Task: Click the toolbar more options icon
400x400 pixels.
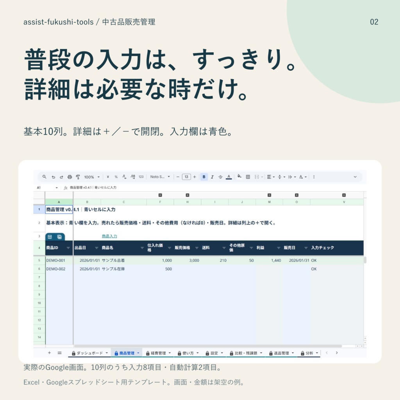Action: (314, 177)
